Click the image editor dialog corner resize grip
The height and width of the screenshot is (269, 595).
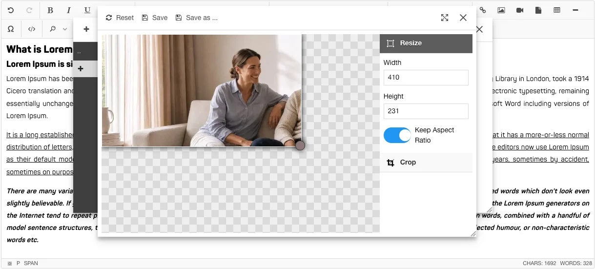point(473,234)
